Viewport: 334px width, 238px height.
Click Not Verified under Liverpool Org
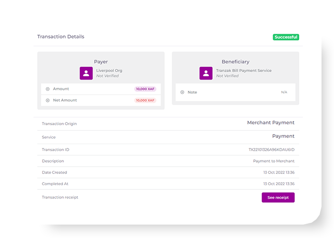click(107, 76)
